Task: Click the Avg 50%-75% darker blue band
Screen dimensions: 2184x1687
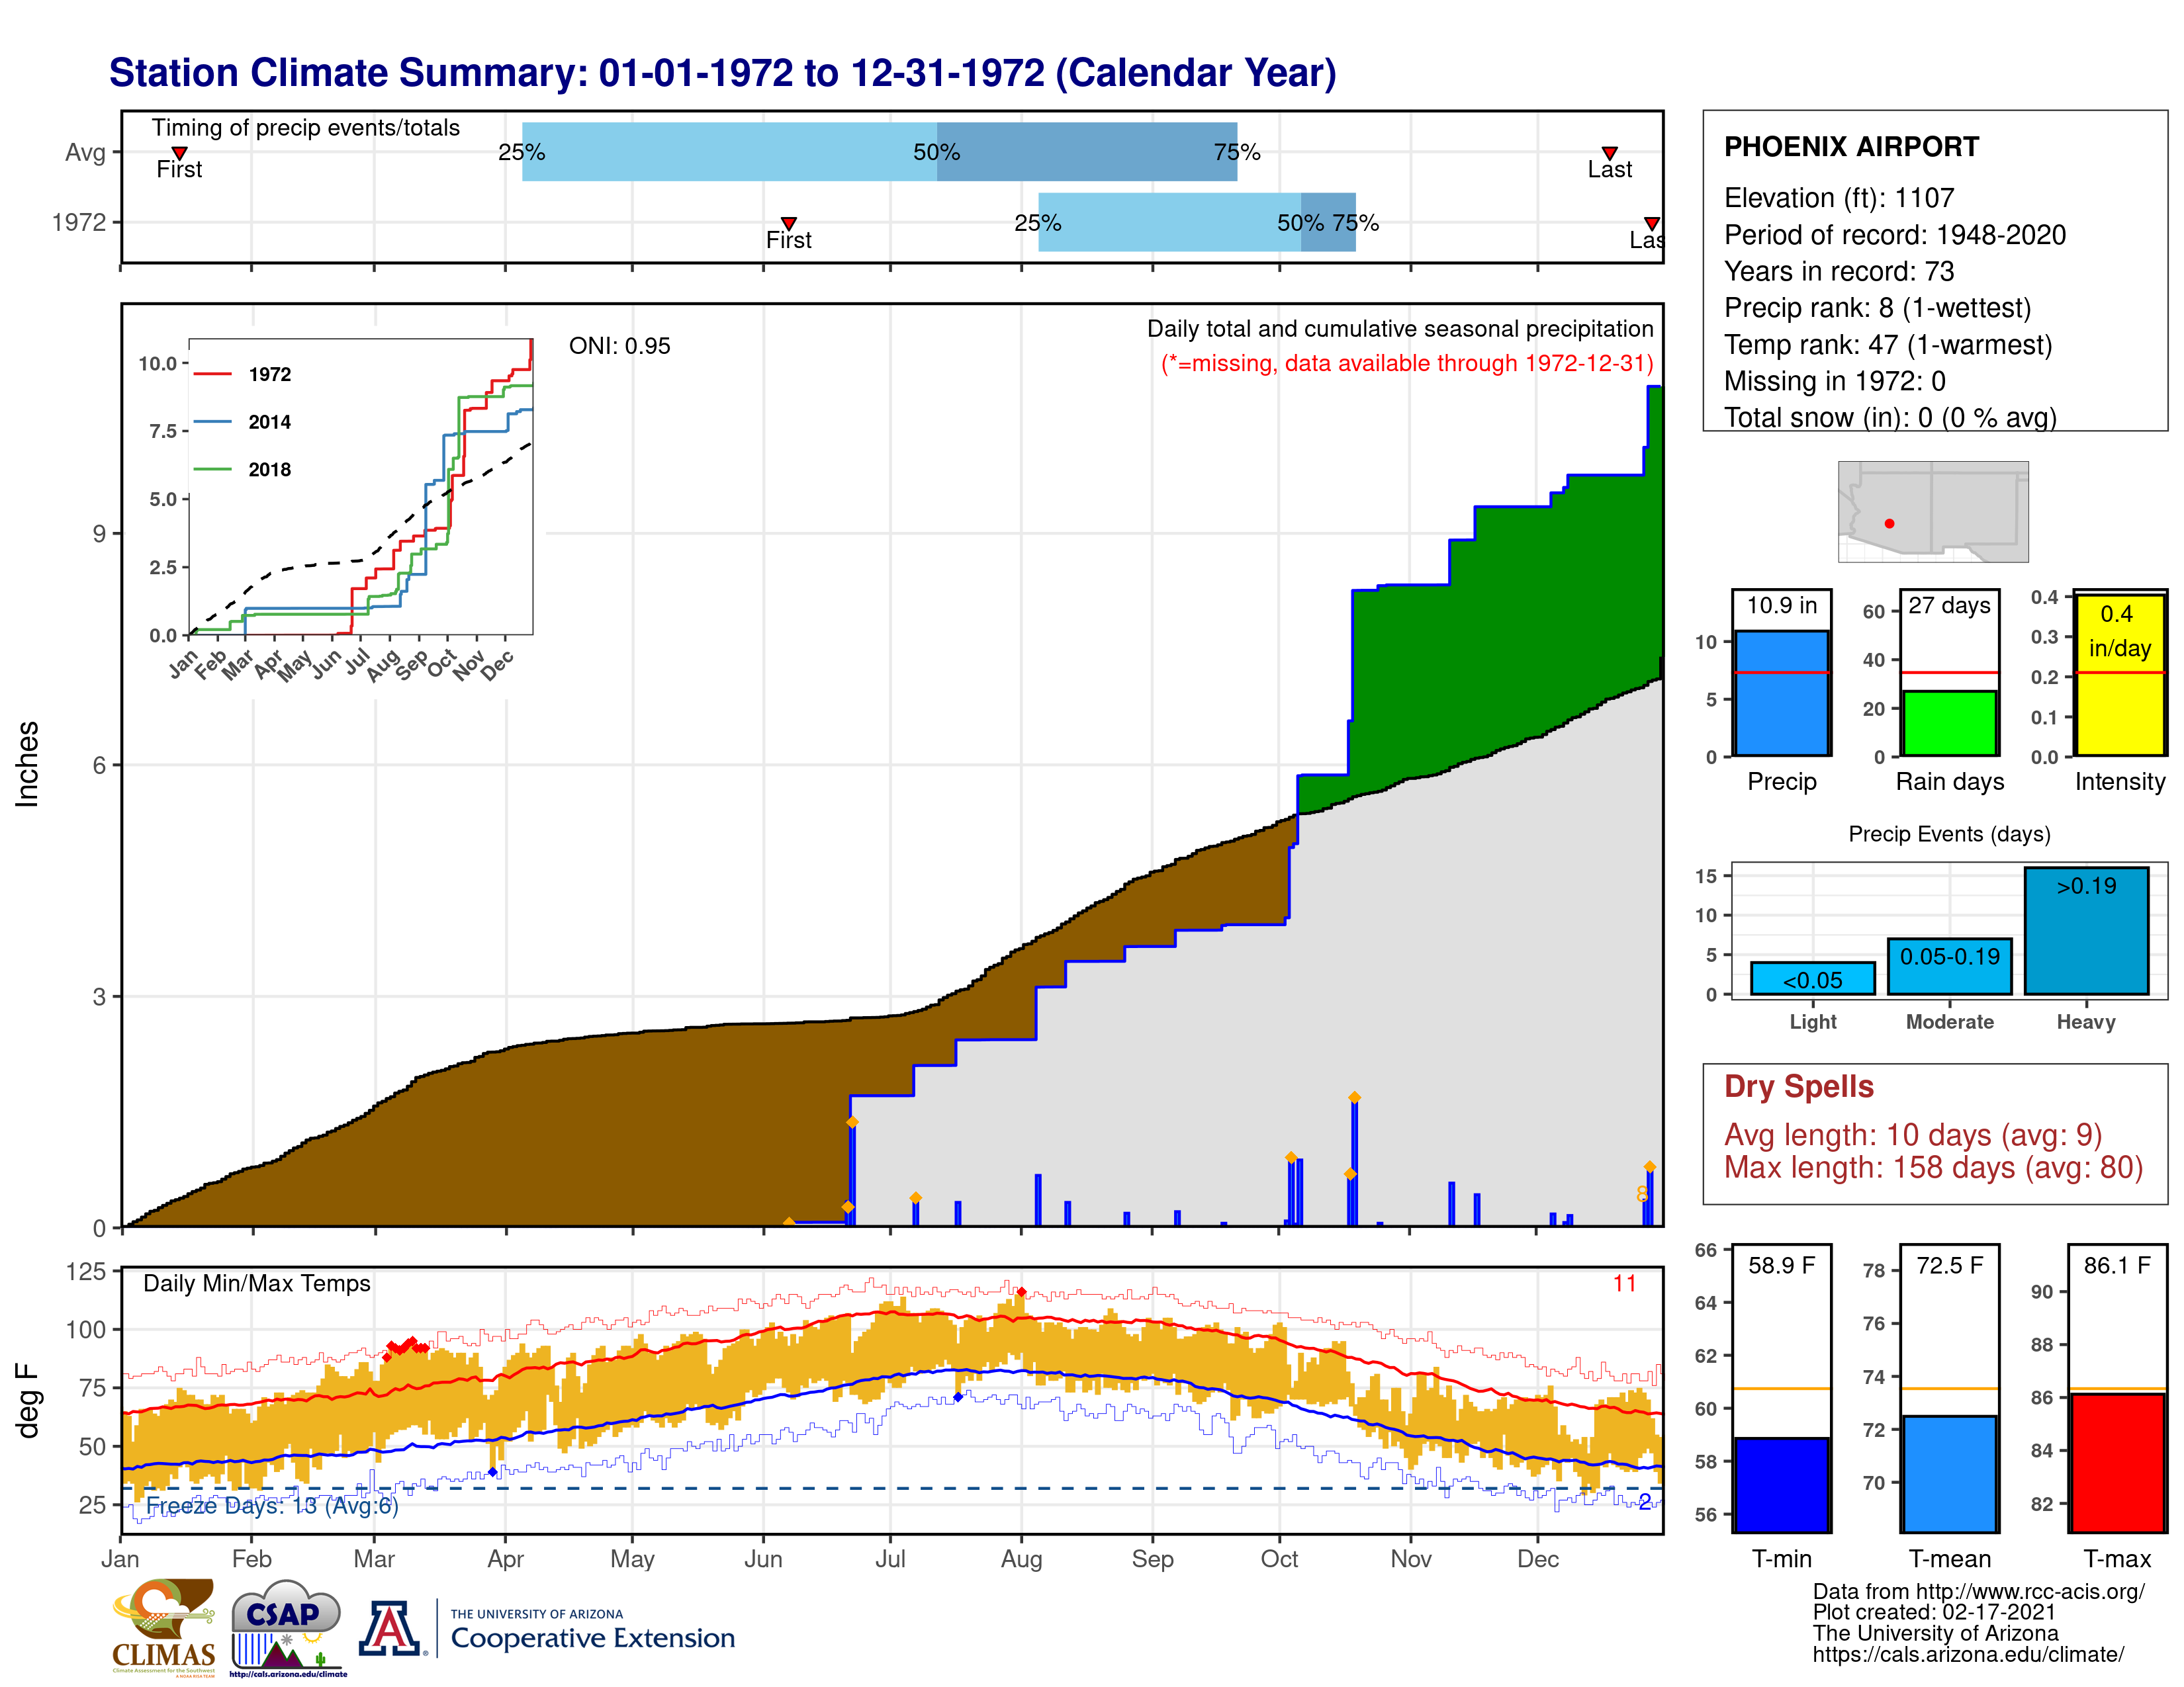Action: pyautogui.click(x=1087, y=152)
